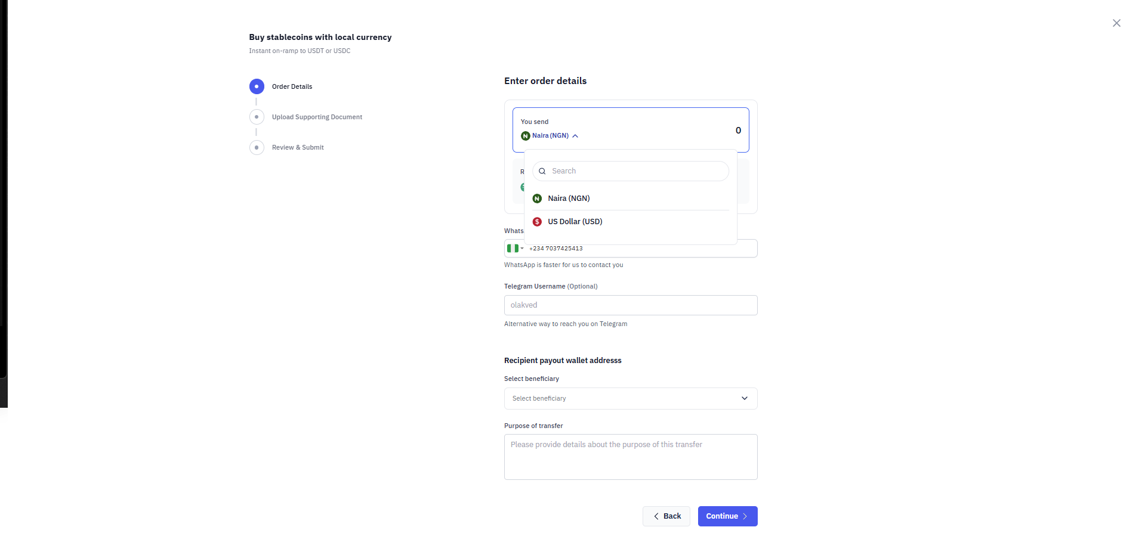This screenshot has height=558, width=1142.
Task: Click the Review & Submit step circle
Action: tap(257, 147)
